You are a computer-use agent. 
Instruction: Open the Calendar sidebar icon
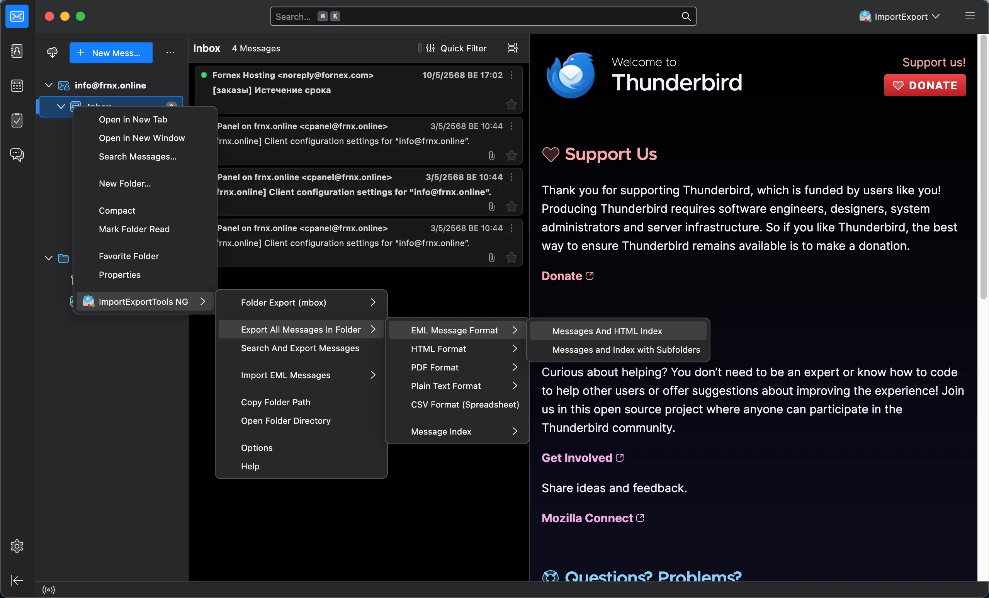(x=17, y=85)
